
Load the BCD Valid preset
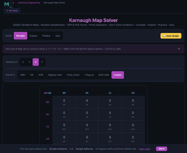104,75
